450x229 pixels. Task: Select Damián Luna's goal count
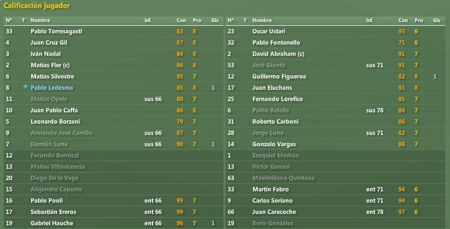pos(213,144)
